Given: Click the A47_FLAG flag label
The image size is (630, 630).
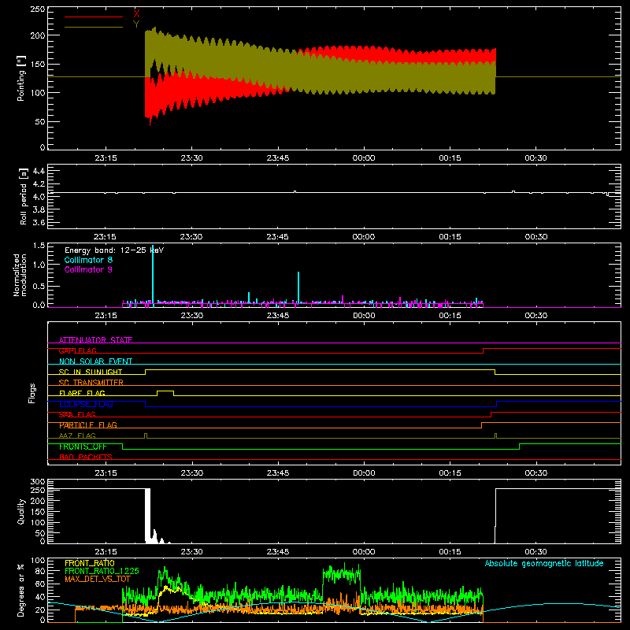Looking at the screenshot, I should (x=77, y=435).
